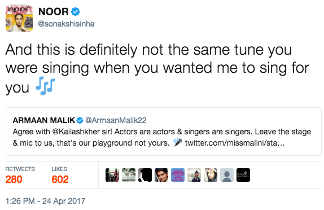Open the @ArmaanMalik22 handle
The width and height of the screenshot is (324, 210).
tap(116, 120)
